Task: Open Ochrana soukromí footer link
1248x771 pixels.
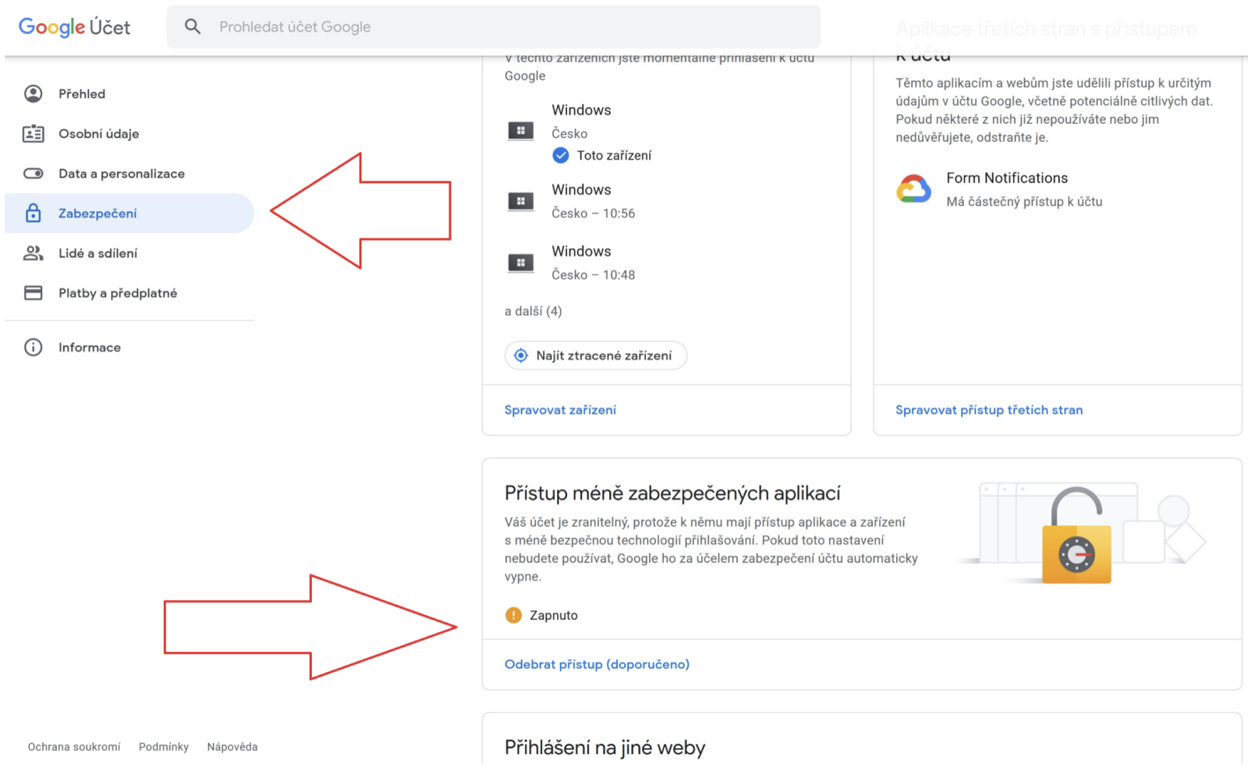Action: (x=74, y=747)
